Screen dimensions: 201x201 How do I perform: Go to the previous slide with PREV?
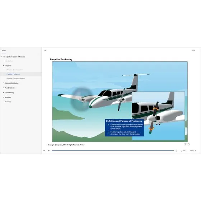coord(183,150)
